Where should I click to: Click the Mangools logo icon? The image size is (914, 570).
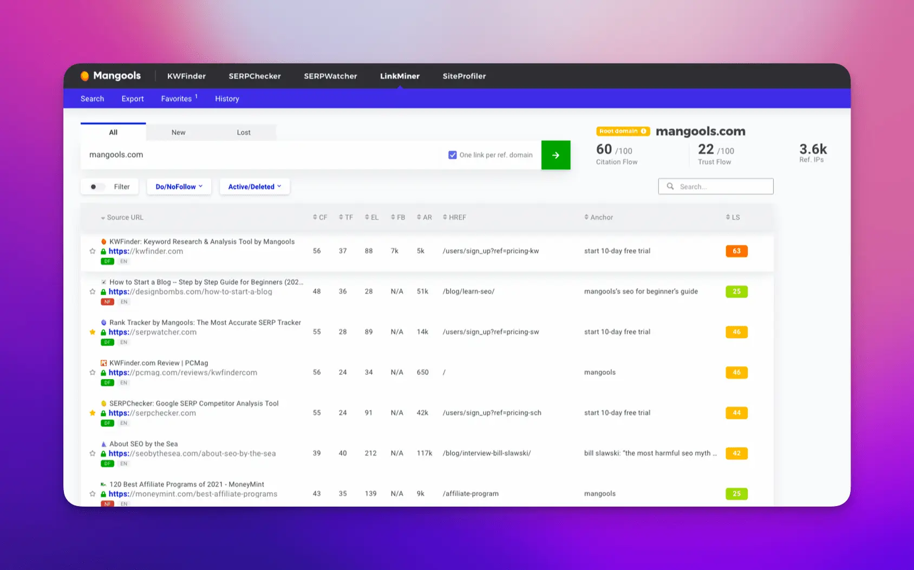click(x=84, y=76)
